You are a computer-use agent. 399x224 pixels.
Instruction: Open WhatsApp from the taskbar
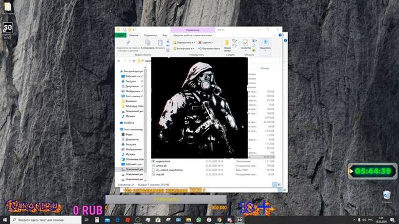(199, 220)
